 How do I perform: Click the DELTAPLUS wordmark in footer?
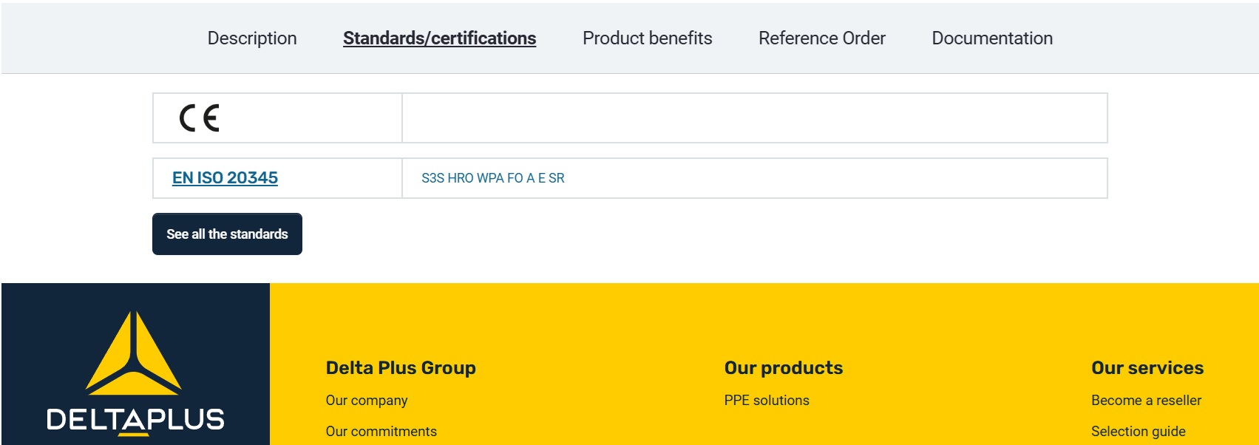click(x=135, y=419)
